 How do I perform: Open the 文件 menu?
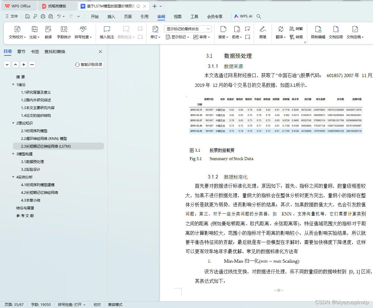(x=12, y=16)
